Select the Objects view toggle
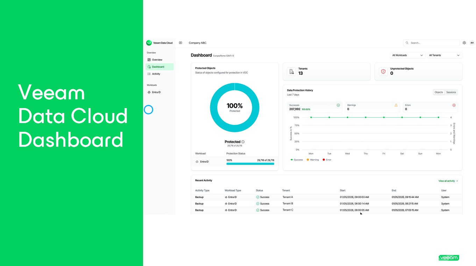The width and height of the screenshot is (476, 266). coord(439,92)
